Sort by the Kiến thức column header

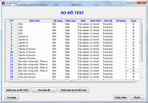point(35,21)
